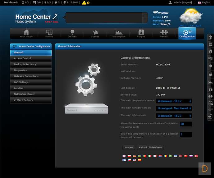Open the Your House tab
Screen dimensions: 214x178
pyautogui.click(x=26, y=34)
